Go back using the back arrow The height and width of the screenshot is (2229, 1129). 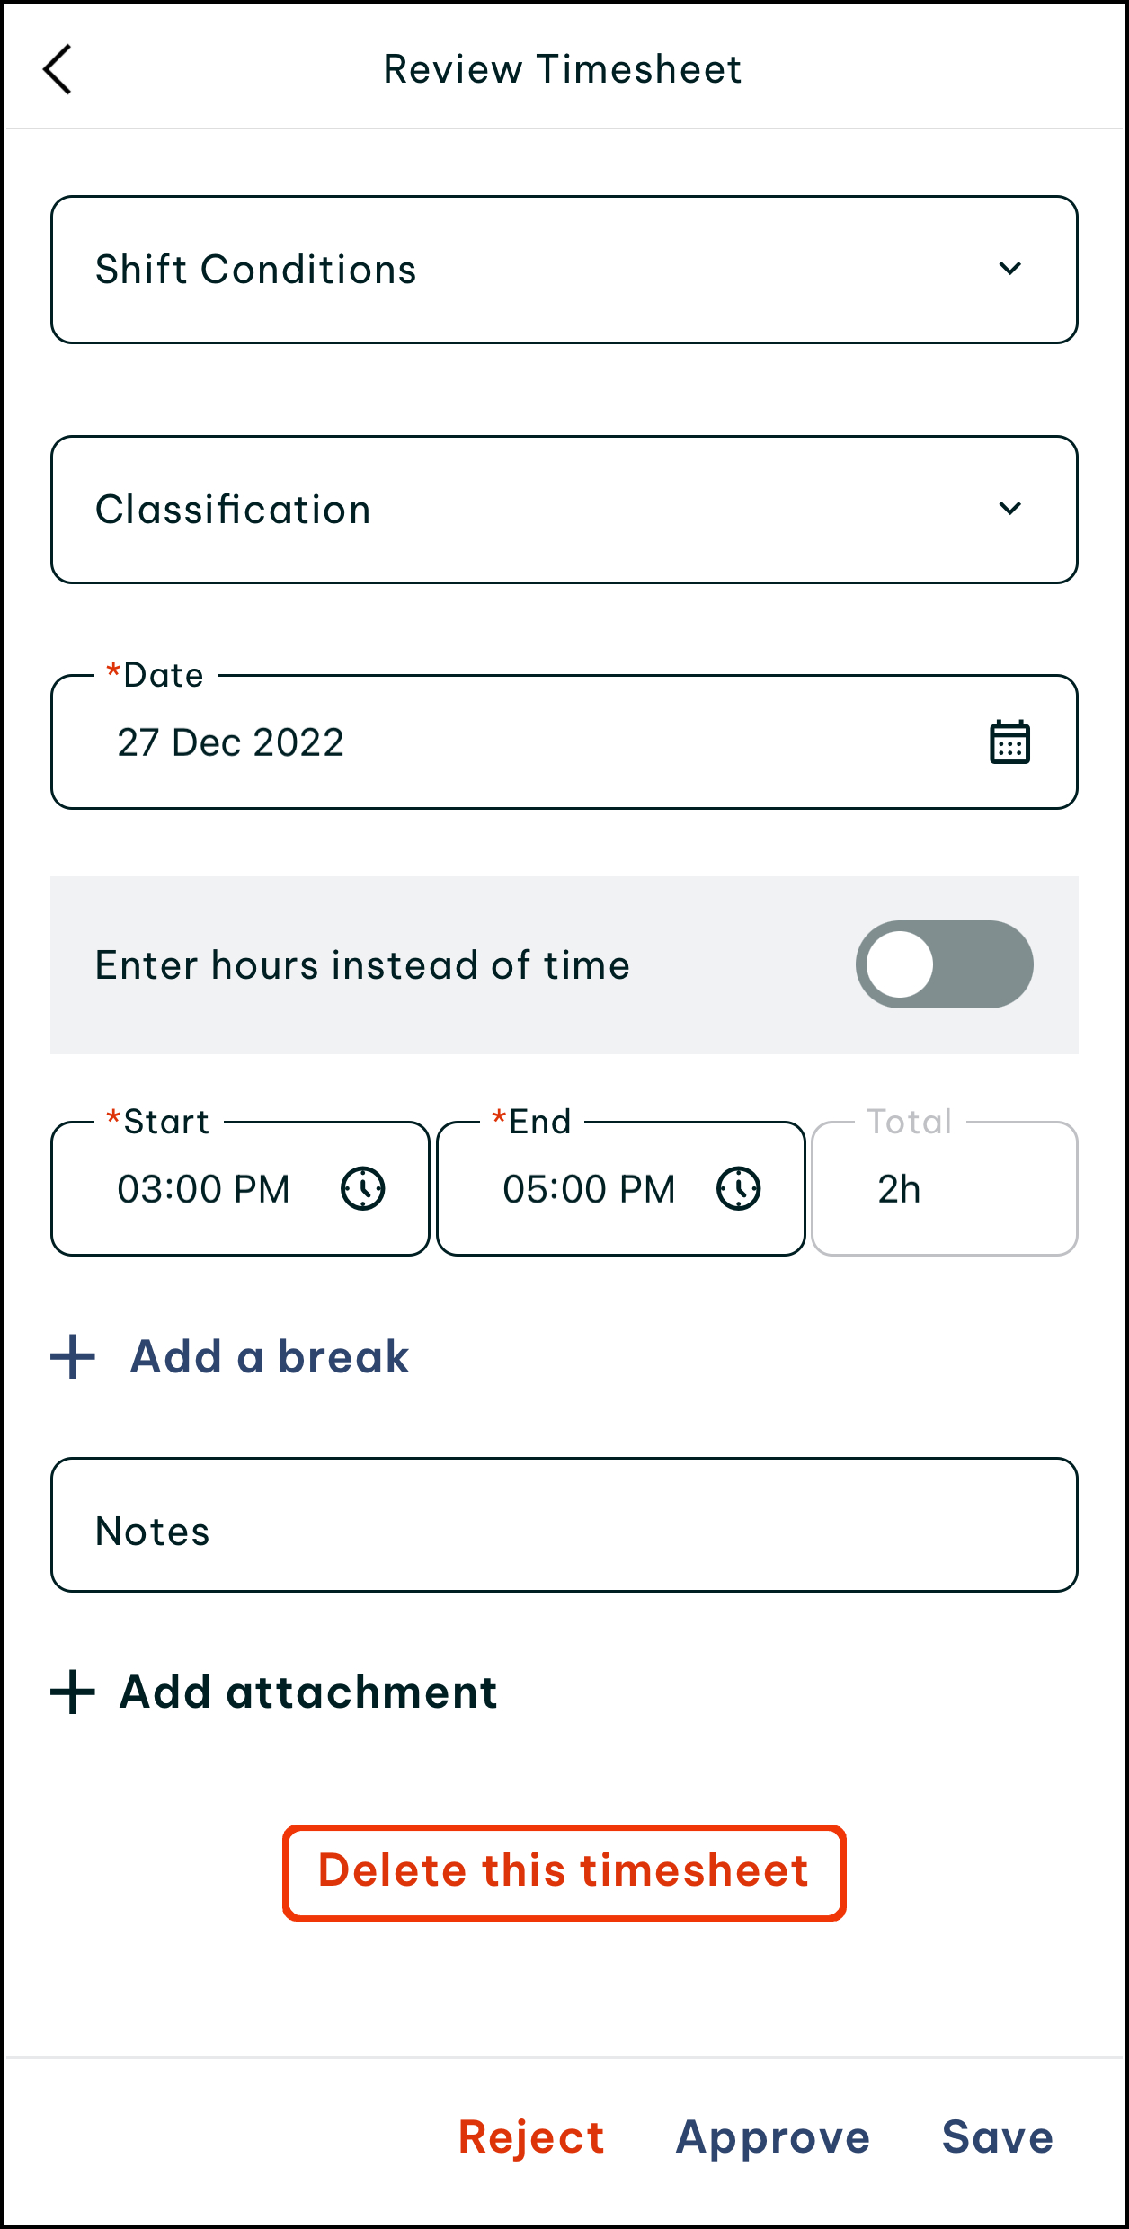58,69
